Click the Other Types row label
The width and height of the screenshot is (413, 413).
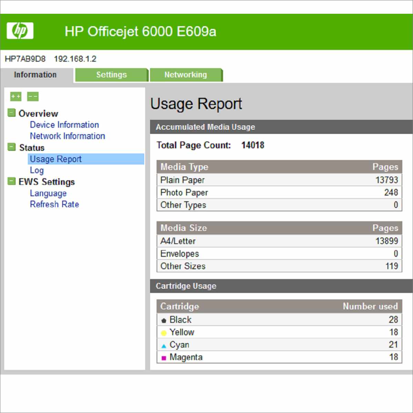[183, 205]
